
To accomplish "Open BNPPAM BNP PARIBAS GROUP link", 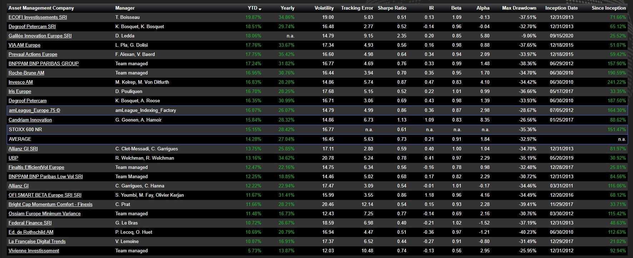I will (44, 63).
